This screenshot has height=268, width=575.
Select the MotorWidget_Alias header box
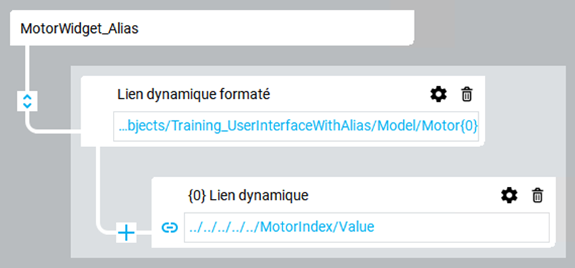212,28
